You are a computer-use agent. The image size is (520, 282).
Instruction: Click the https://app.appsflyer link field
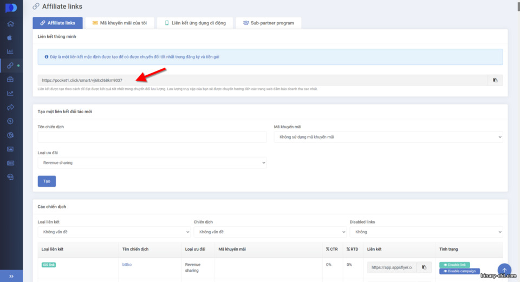pyautogui.click(x=392, y=267)
